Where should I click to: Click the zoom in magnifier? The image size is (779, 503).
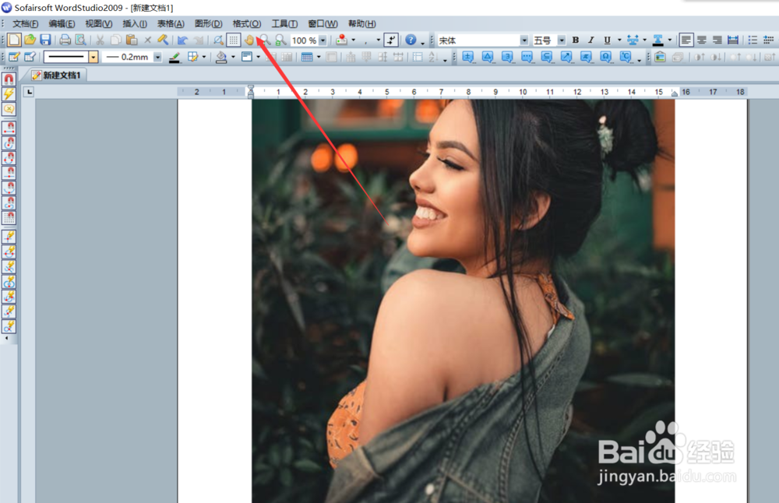[266, 40]
